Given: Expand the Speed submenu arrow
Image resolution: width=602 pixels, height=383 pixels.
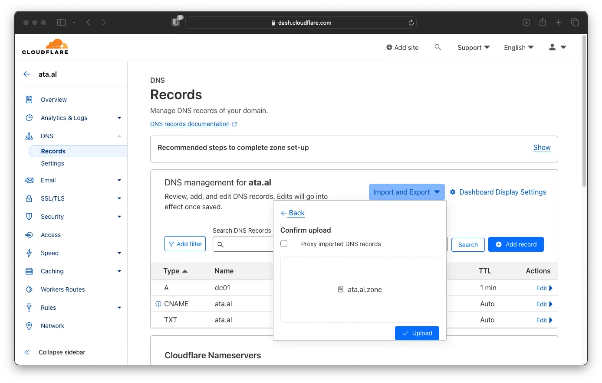Looking at the screenshot, I should [x=119, y=253].
